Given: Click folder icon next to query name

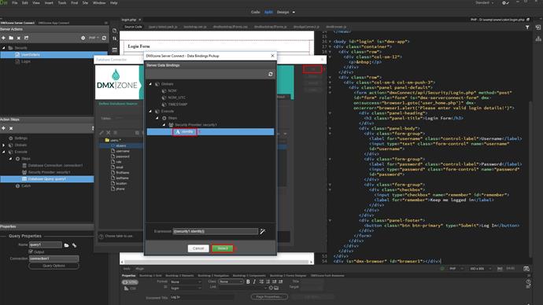Looking at the screenshot, I should pyautogui.click(x=66, y=244).
